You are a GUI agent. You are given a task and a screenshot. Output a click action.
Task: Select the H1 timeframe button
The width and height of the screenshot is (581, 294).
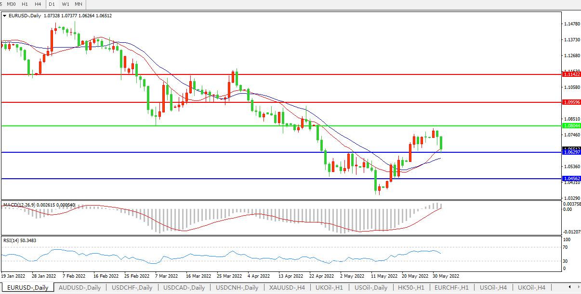[x=25, y=4]
